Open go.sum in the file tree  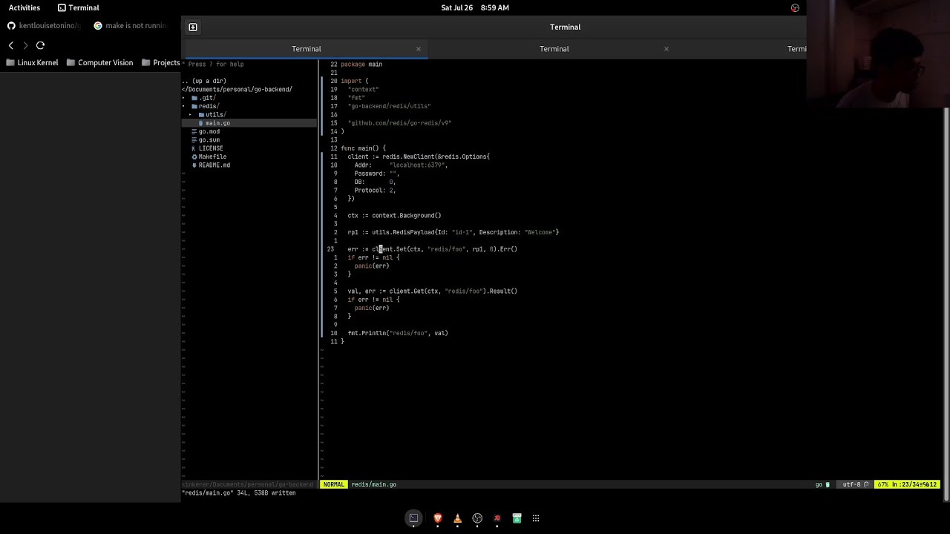[209, 139]
